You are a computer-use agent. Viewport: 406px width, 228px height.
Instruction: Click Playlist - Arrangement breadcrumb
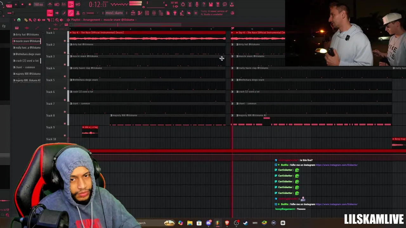pyautogui.click(x=86, y=20)
